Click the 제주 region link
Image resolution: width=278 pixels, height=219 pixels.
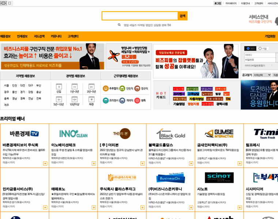(x=6, y=105)
